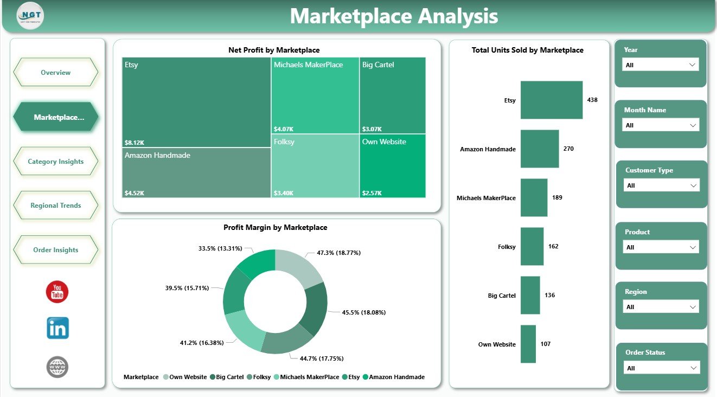Image resolution: width=717 pixels, height=397 pixels.
Task: Click the Marketplace Analysis header title
Action: tap(394, 16)
